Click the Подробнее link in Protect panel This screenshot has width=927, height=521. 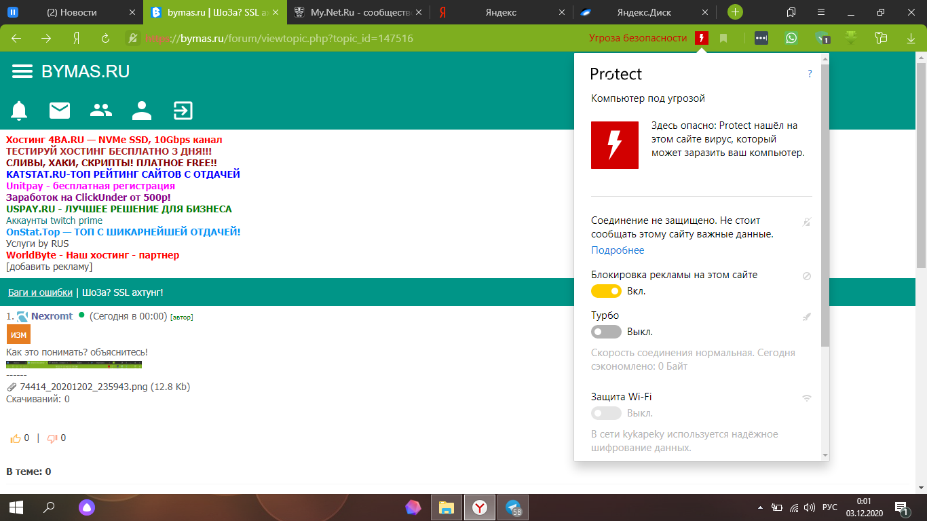[x=618, y=250]
